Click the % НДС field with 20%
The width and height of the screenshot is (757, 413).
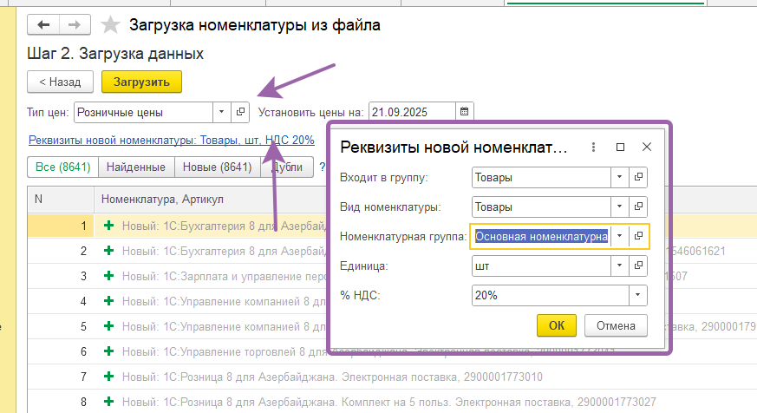[x=551, y=295]
